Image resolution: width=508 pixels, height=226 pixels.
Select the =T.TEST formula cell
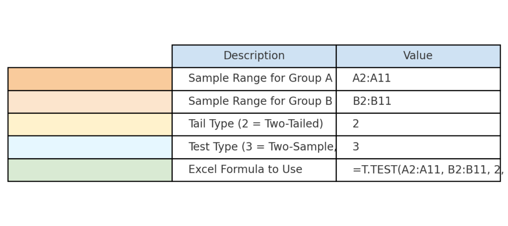[418, 170]
